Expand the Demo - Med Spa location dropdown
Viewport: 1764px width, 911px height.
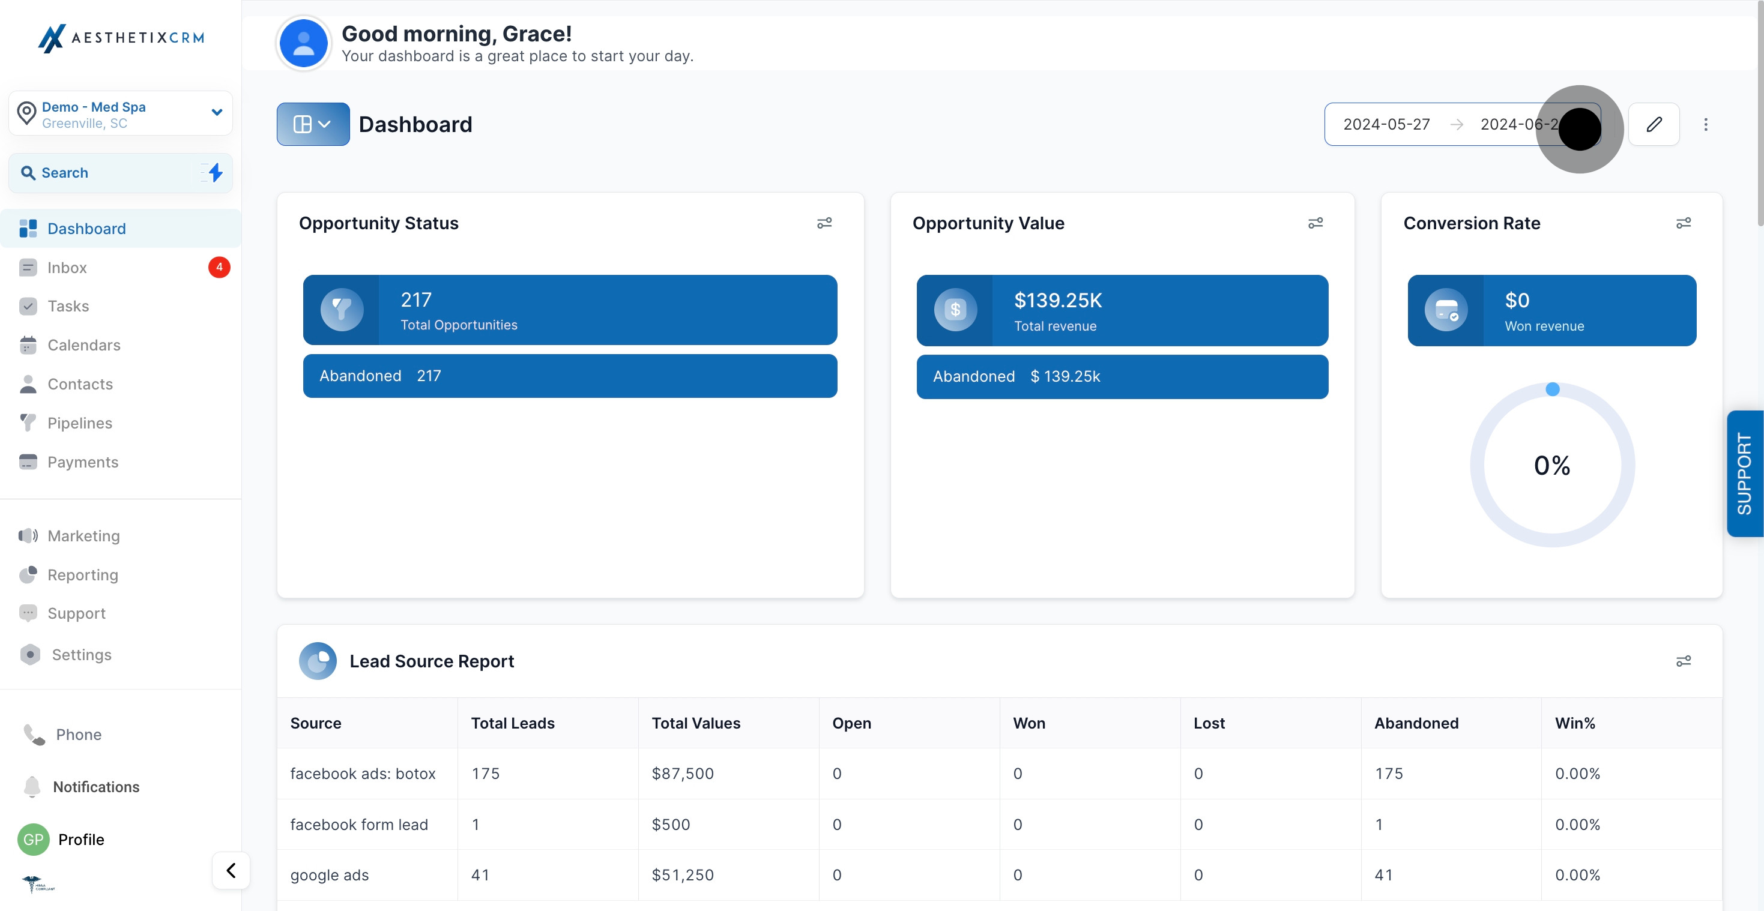tap(121, 113)
